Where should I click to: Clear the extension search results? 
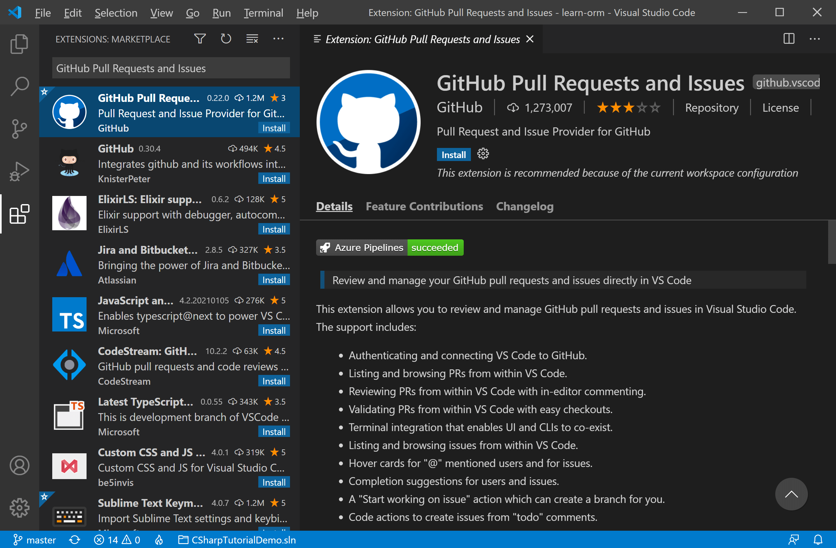coord(252,39)
